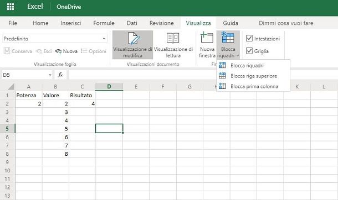Select row 5 header
The height and width of the screenshot is (200, 338).
(x=7, y=129)
